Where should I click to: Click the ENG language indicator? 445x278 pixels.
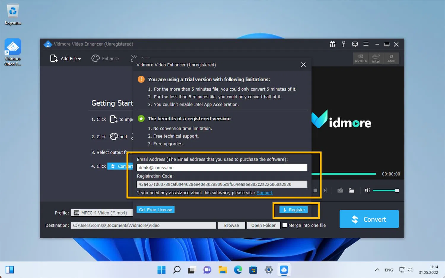[389, 270]
